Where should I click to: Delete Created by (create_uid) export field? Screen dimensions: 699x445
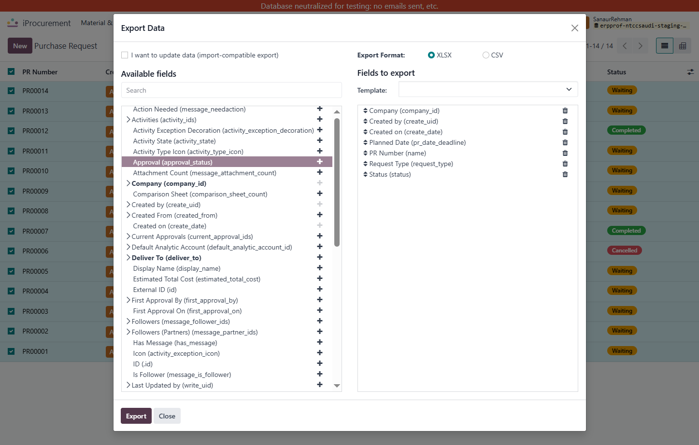pos(565,121)
